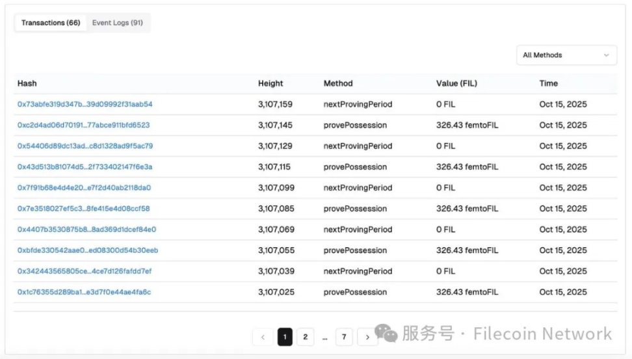Click the pagination ellipsis between pages
Viewport: 632px width, 359px height.
[x=324, y=338]
